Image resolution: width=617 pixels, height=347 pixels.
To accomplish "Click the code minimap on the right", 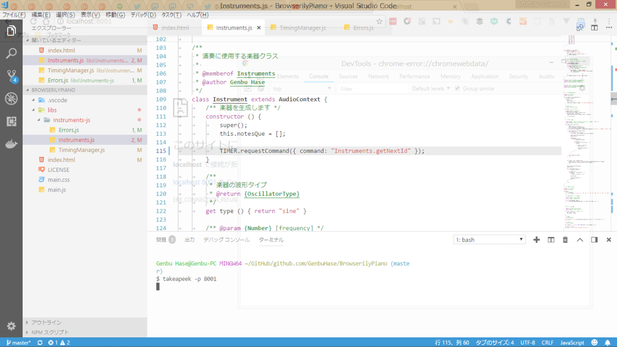I will (x=578, y=121).
